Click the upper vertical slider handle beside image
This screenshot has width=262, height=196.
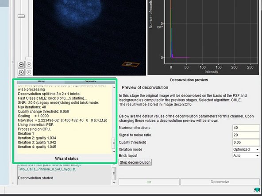[x=21, y=16]
